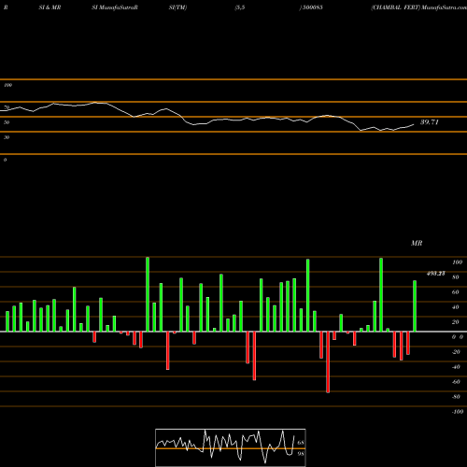
Task: Click the -100 label on MR axis
Action: (x=458, y=412)
